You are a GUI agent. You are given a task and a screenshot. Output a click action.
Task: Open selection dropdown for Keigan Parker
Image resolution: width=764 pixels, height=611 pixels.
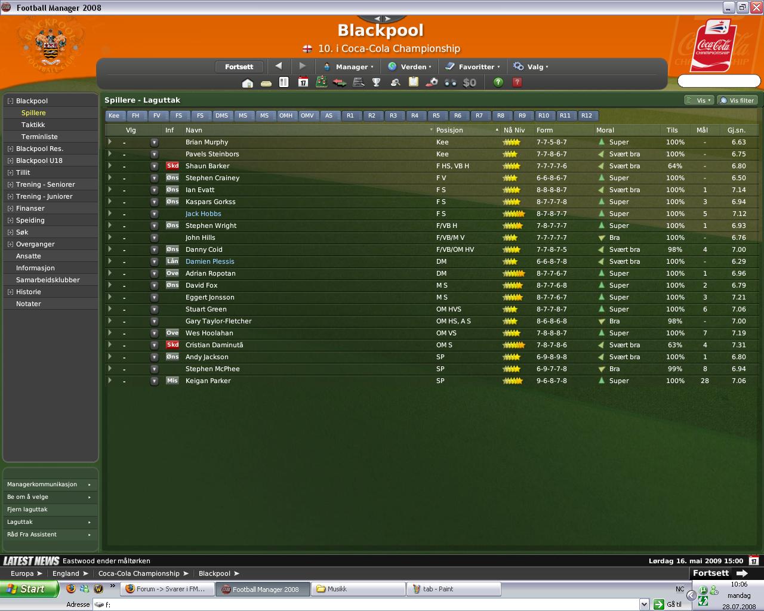pyautogui.click(x=154, y=381)
